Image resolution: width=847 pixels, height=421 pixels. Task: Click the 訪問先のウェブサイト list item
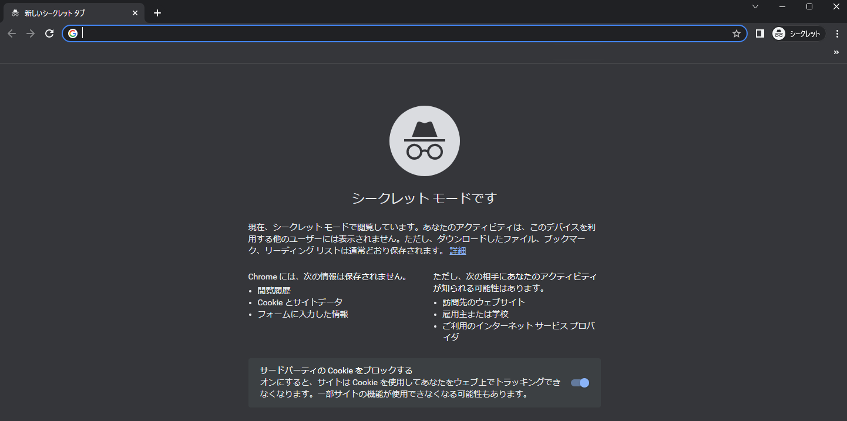[x=483, y=302]
